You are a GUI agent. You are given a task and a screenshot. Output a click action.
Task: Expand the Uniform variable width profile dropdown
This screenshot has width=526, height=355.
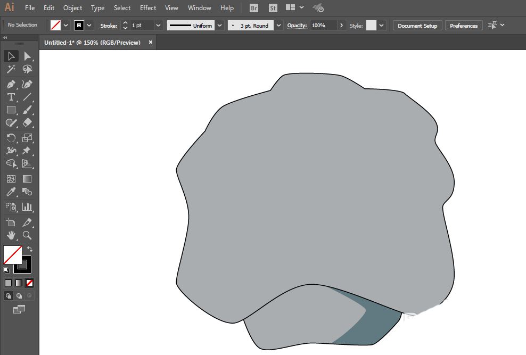(x=219, y=26)
